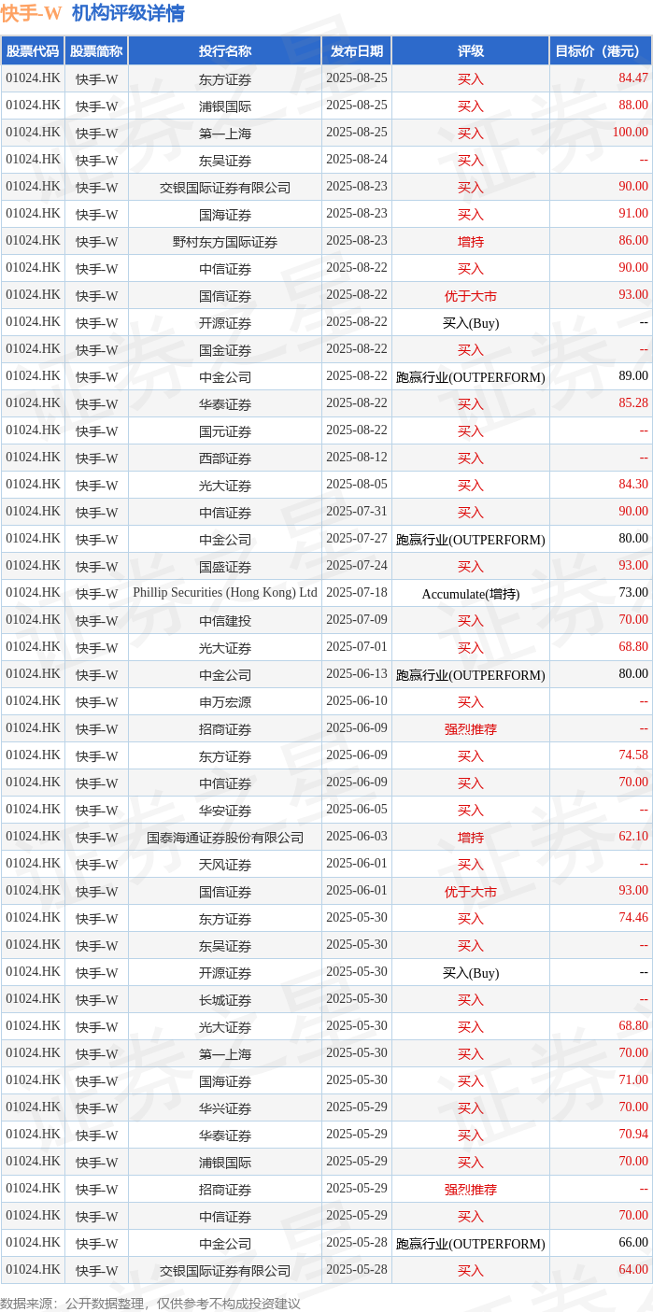The image size is (653, 1312).
Task: Click the date 2025-06-10
Action: coord(356,701)
